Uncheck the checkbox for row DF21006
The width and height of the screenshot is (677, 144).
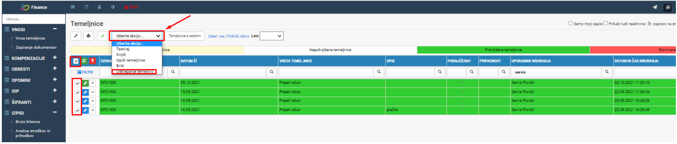tap(77, 102)
